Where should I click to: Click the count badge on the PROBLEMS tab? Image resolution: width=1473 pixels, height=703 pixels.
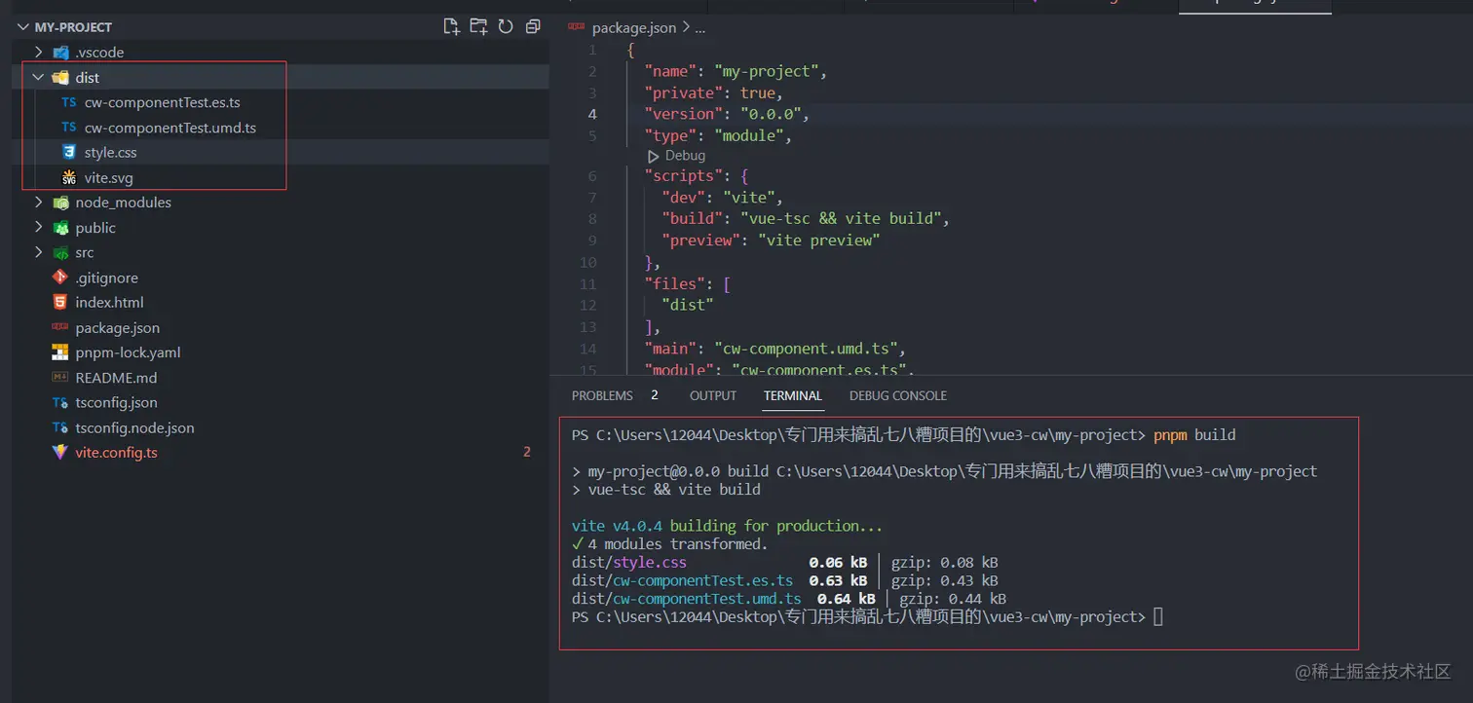click(655, 395)
